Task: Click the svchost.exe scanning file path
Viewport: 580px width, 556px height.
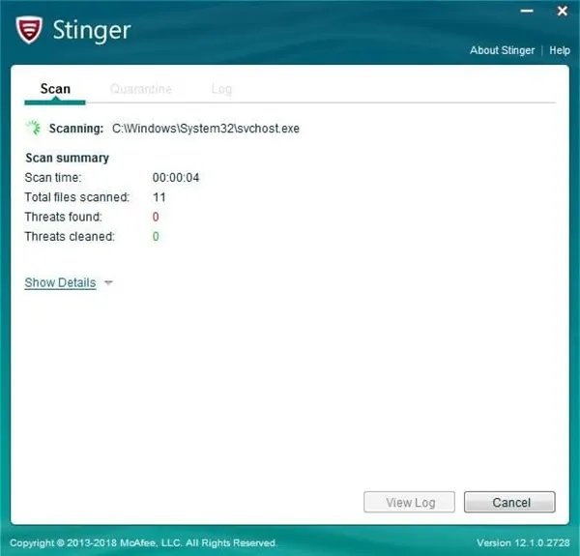Action: tap(206, 129)
